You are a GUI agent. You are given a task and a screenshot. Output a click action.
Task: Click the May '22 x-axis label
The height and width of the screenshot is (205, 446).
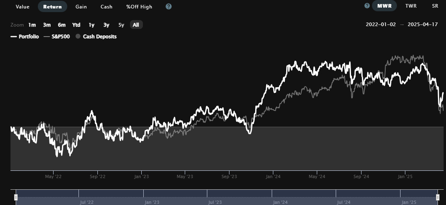pos(53,176)
